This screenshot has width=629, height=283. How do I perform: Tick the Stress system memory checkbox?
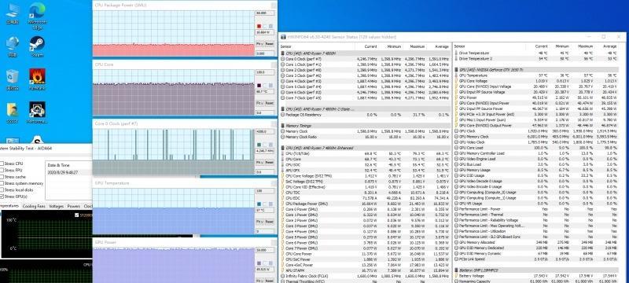click(x=2, y=183)
